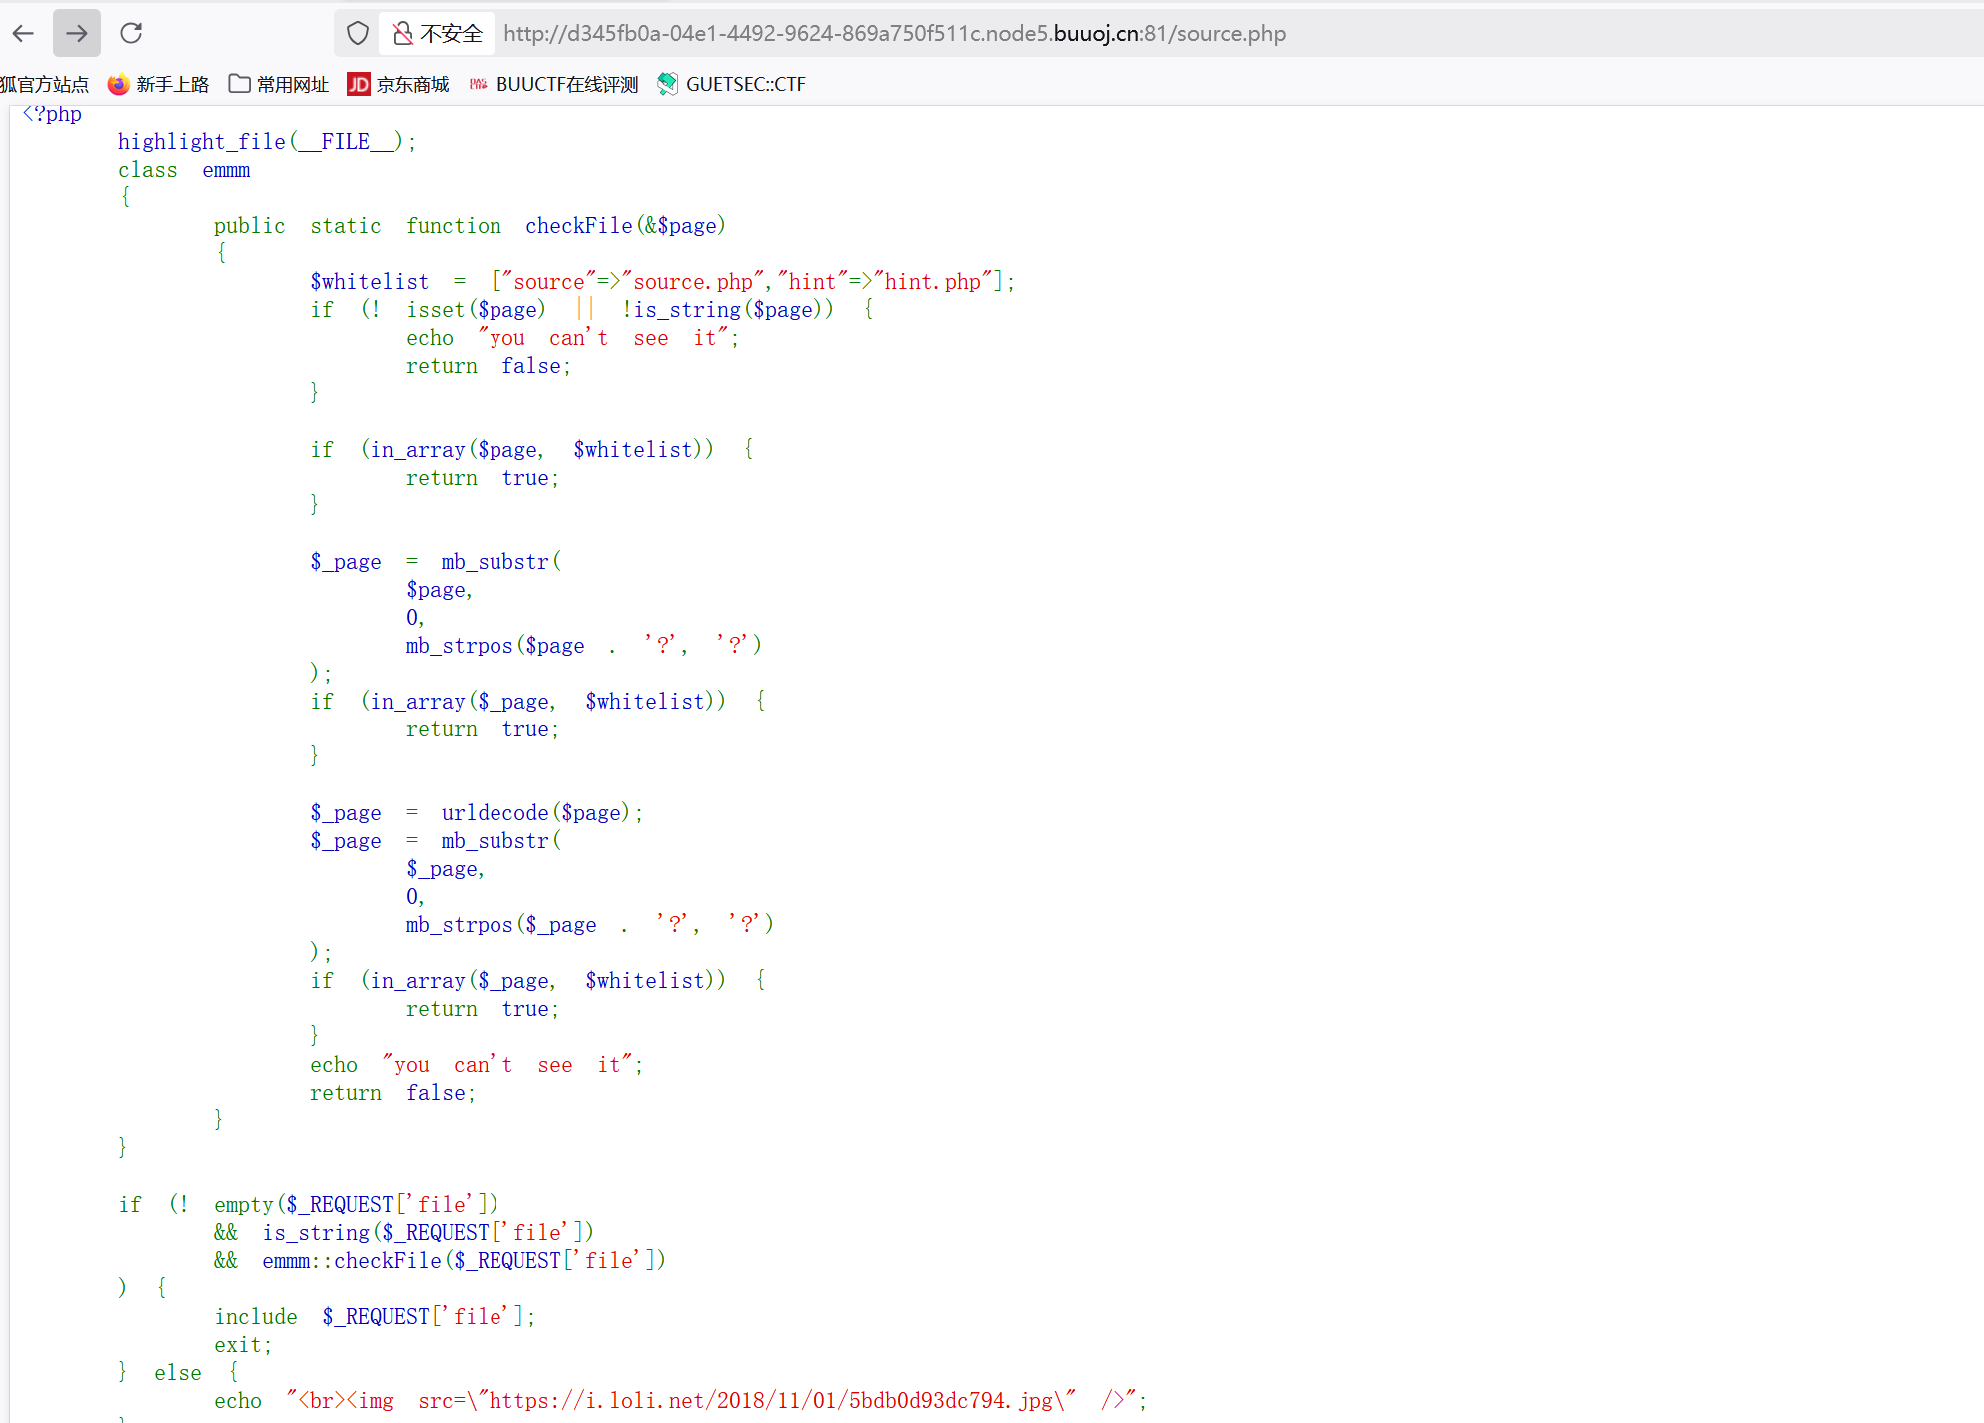Click the empty($_REQUEST['file']) condition
This screenshot has height=1423, width=1984.
356,1205
